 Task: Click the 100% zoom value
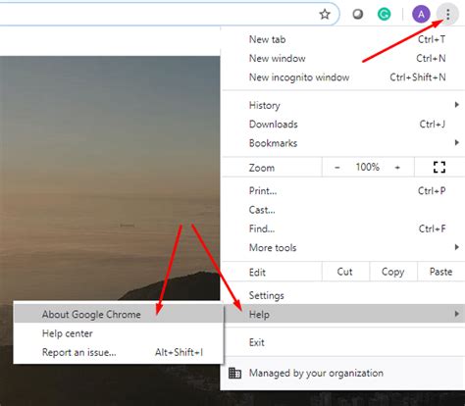[x=368, y=167]
